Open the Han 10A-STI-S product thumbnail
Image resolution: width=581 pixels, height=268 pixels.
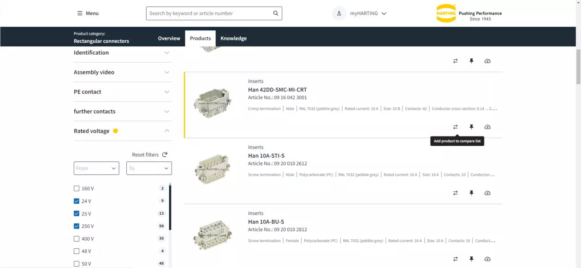pyautogui.click(x=213, y=169)
